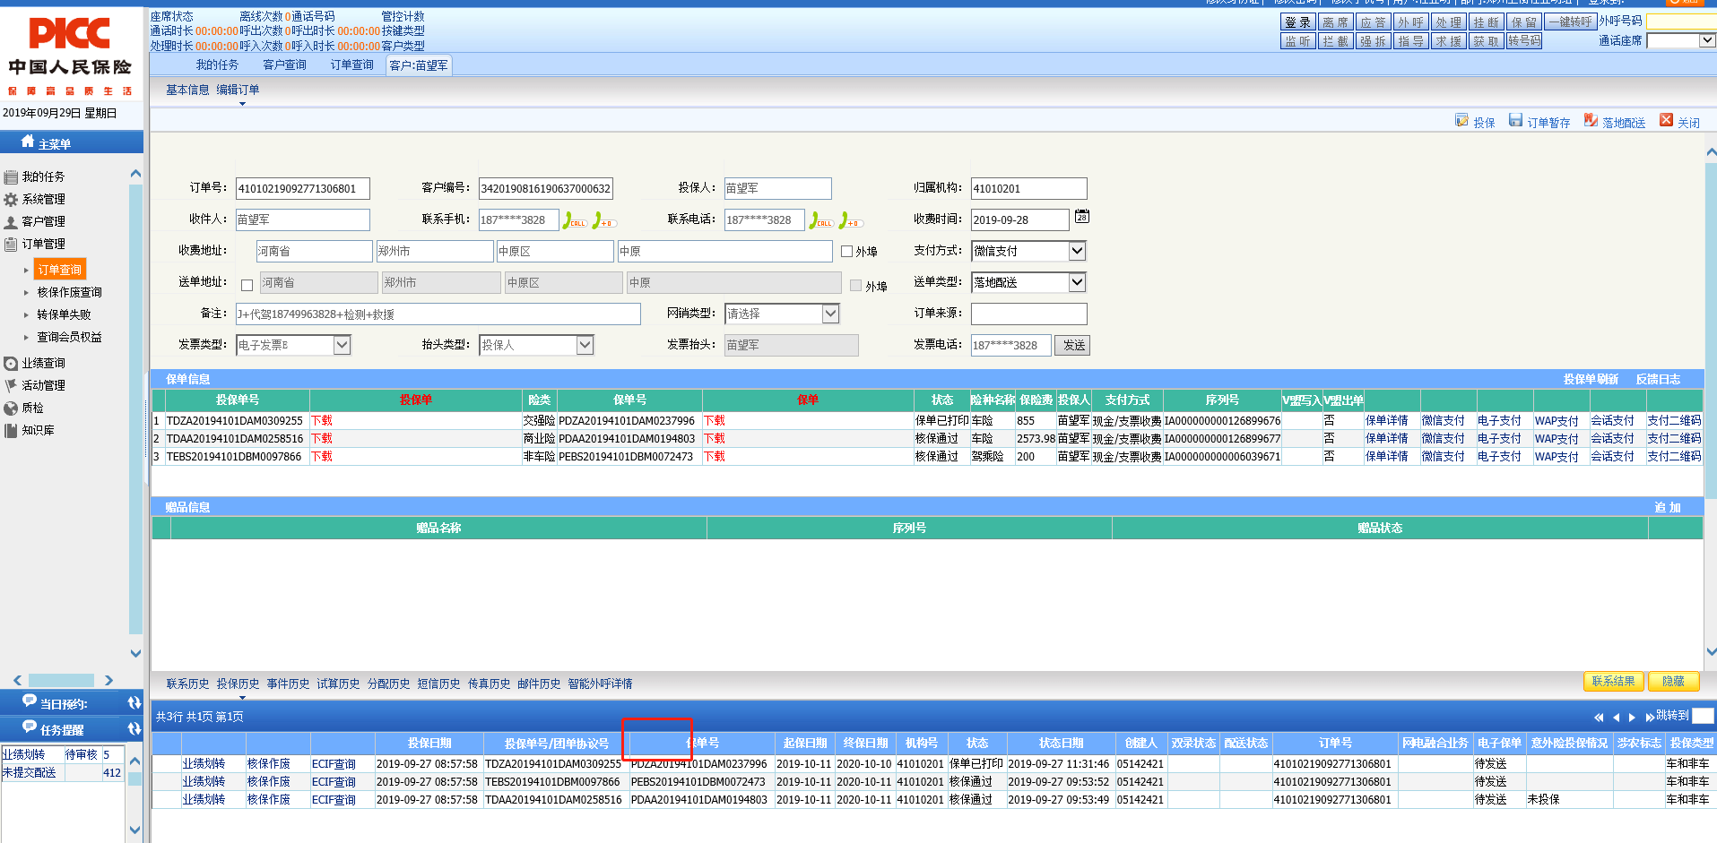The width and height of the screenshot is (1717, 843).
Task: Refresh the 任务提醒 panel
Action: coord(134,729)
